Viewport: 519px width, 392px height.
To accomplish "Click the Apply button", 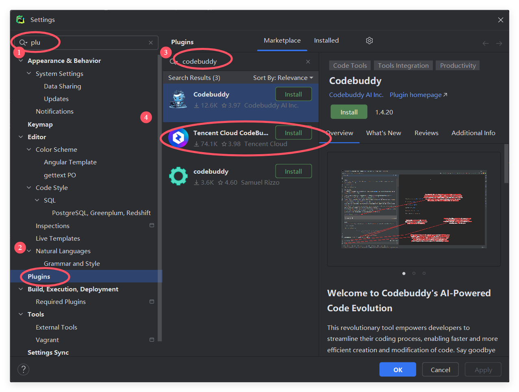I will point(483,370).
